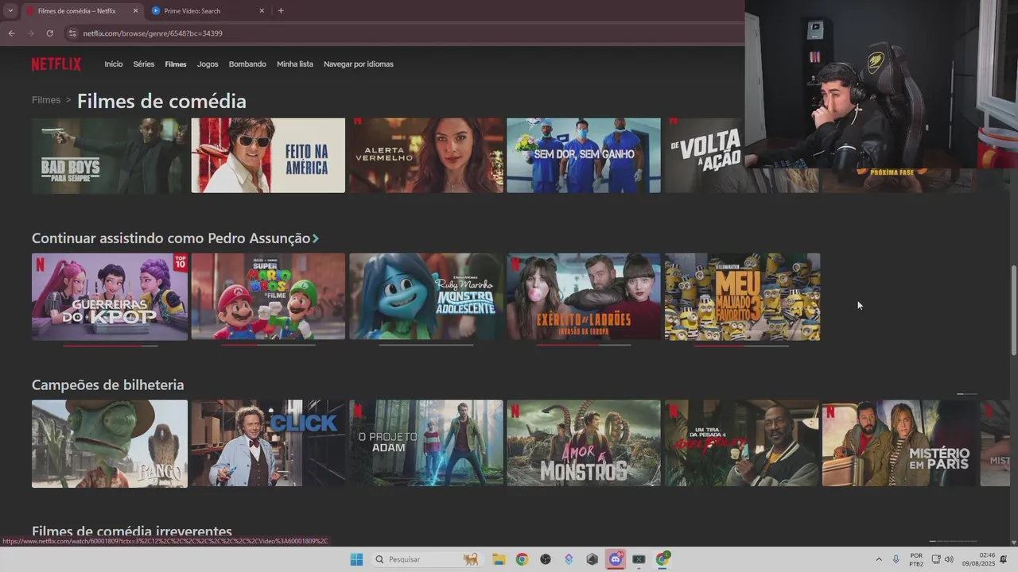
Task: Open the Chrome profile window on taskbar
Action: [662, 559]
